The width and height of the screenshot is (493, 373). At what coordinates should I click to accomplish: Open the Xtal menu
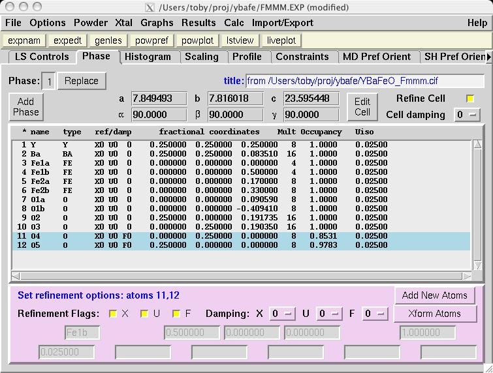point(123,23)
